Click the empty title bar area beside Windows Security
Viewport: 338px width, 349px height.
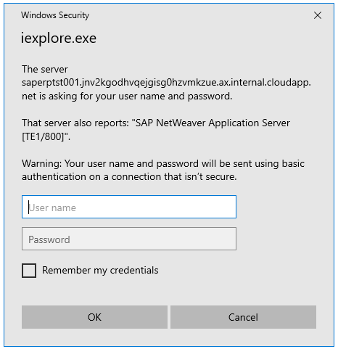[201, 15]
